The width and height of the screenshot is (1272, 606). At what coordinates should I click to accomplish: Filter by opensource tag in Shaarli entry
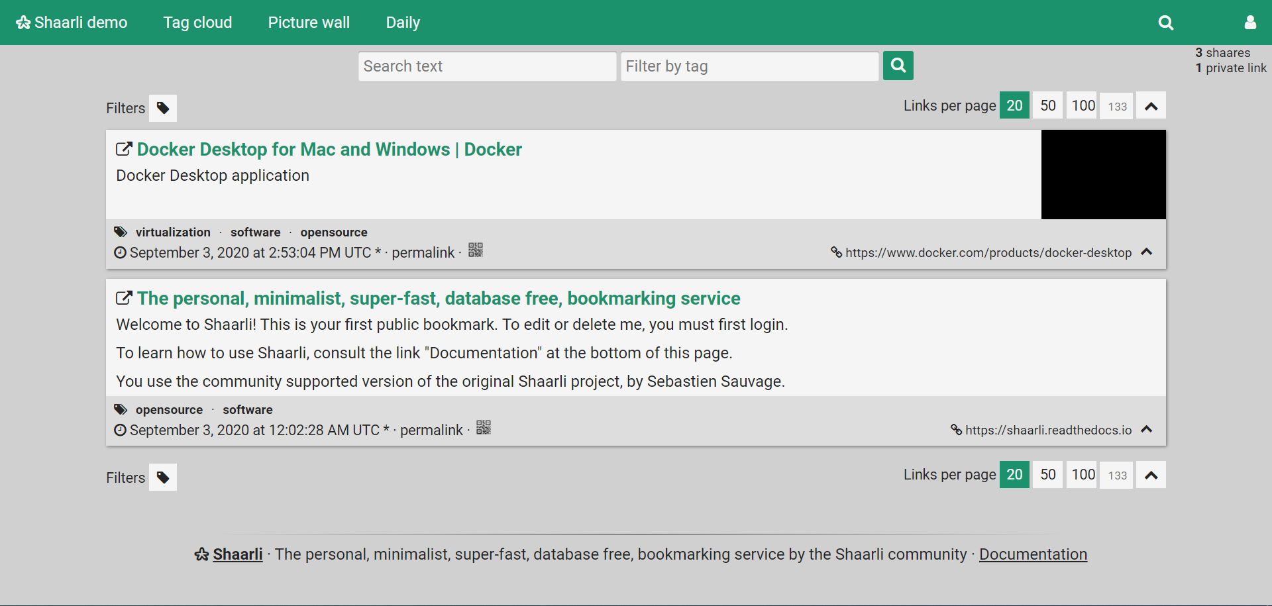[x=169, y=410]
